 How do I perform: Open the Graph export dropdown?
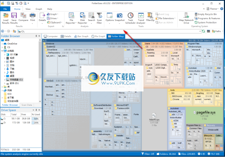52,14
